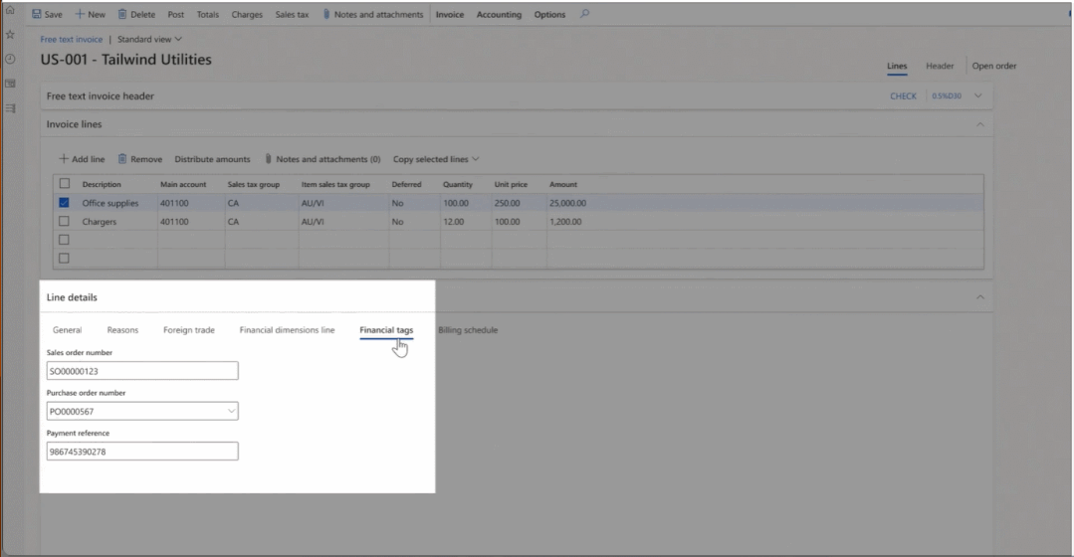The image size is (1074, 557).
Task: Click the New plus icon
Action: (x=80, y=14)
